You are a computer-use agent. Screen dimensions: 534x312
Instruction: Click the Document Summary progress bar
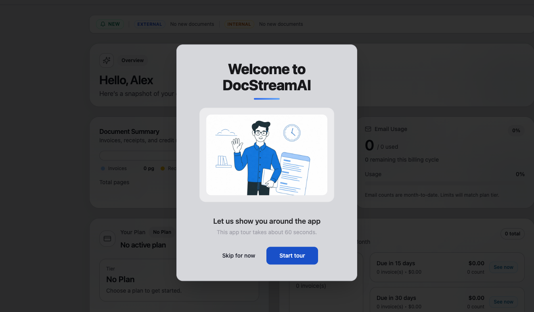tap(138, 156)
